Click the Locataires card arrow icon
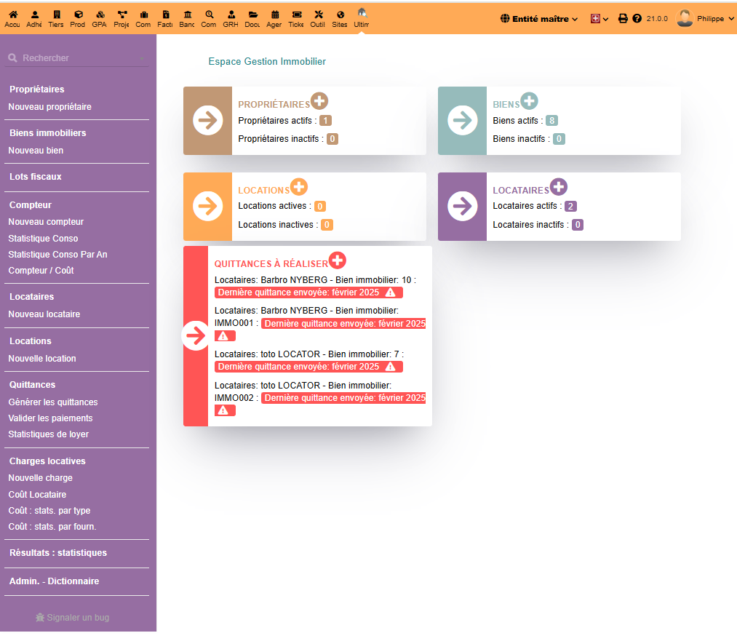This screenshot has height=641, width=737. tap(463, 206)
